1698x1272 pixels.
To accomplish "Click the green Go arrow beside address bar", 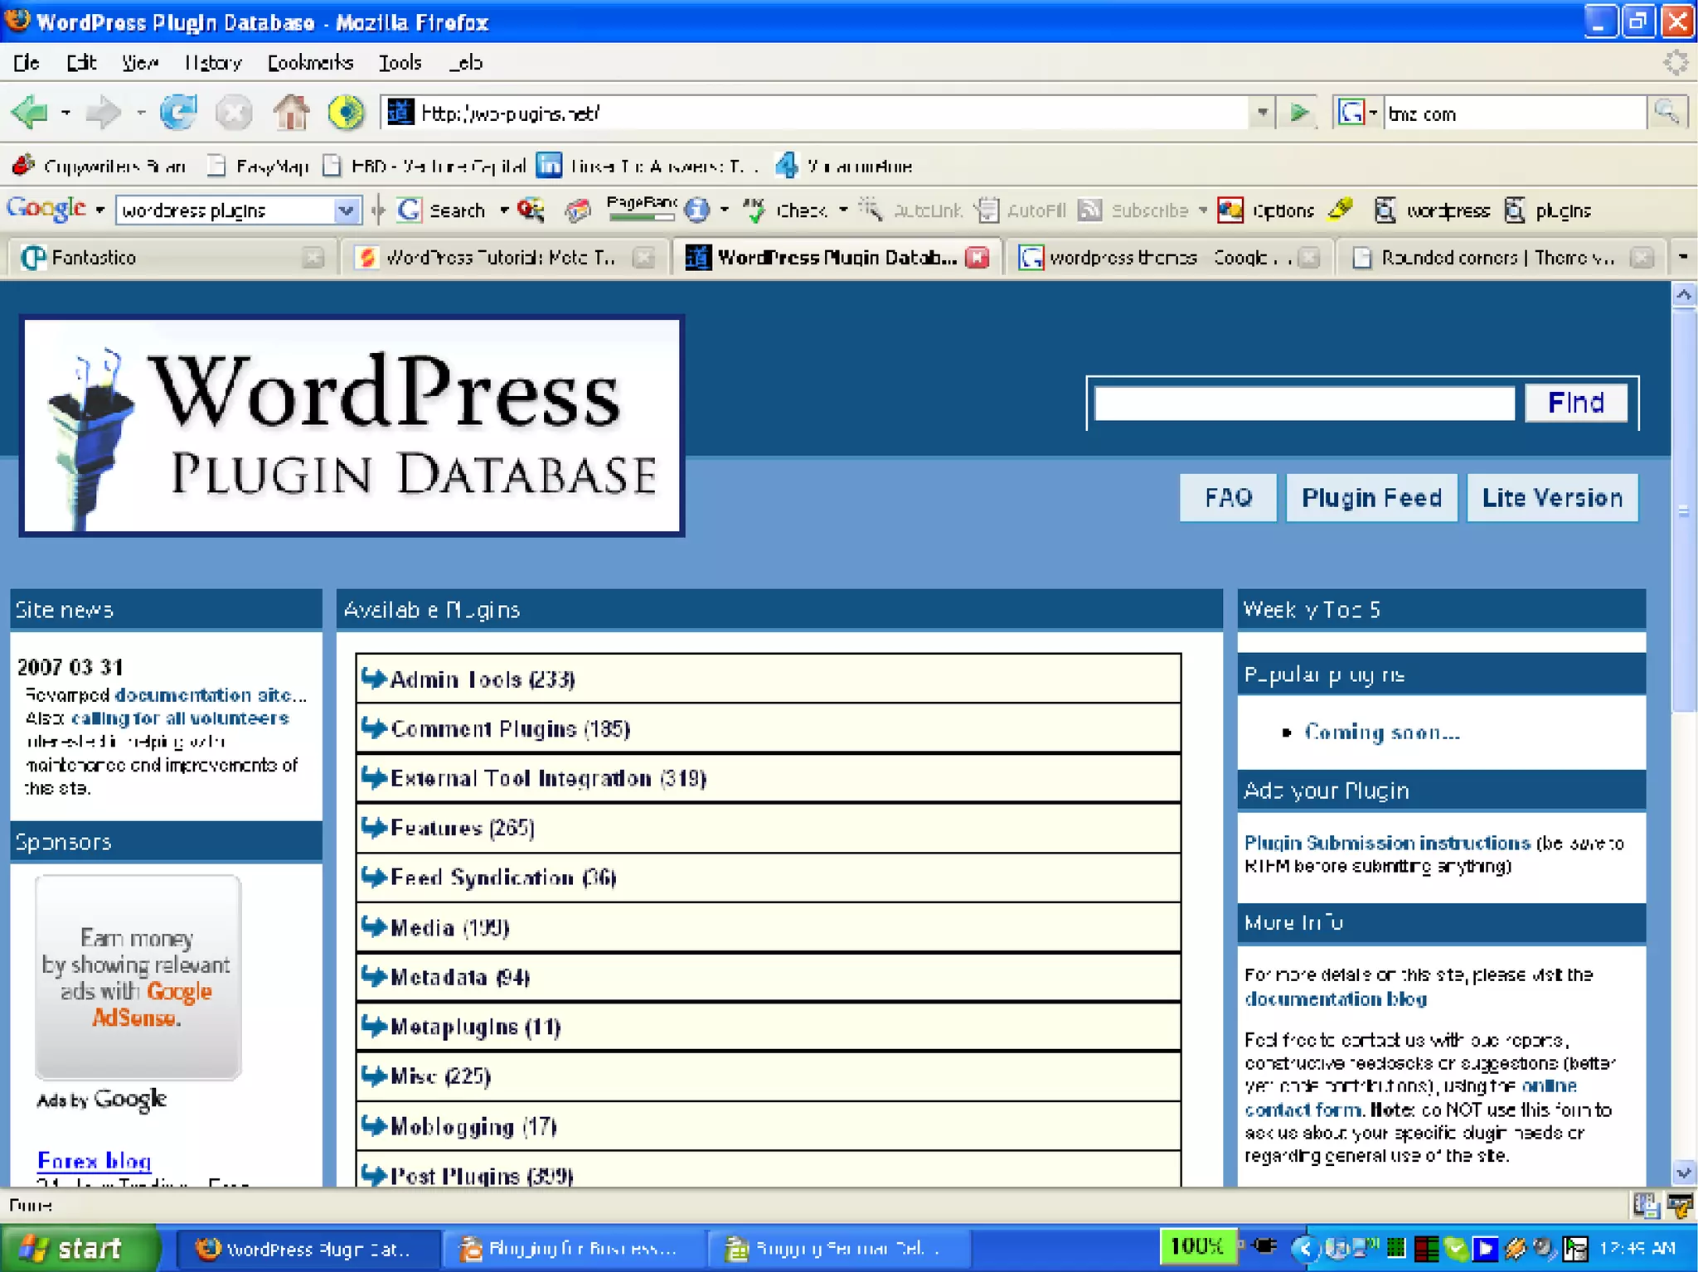I will [1299, 113].
